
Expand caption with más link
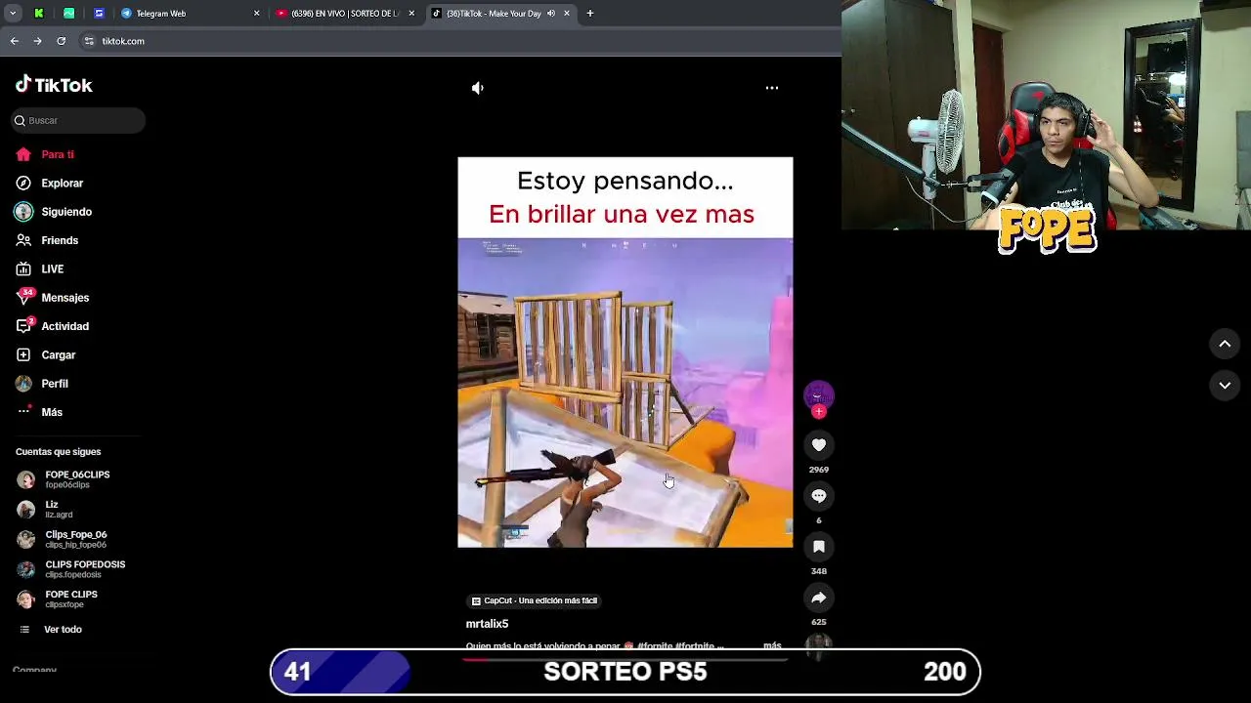[772, 645]
